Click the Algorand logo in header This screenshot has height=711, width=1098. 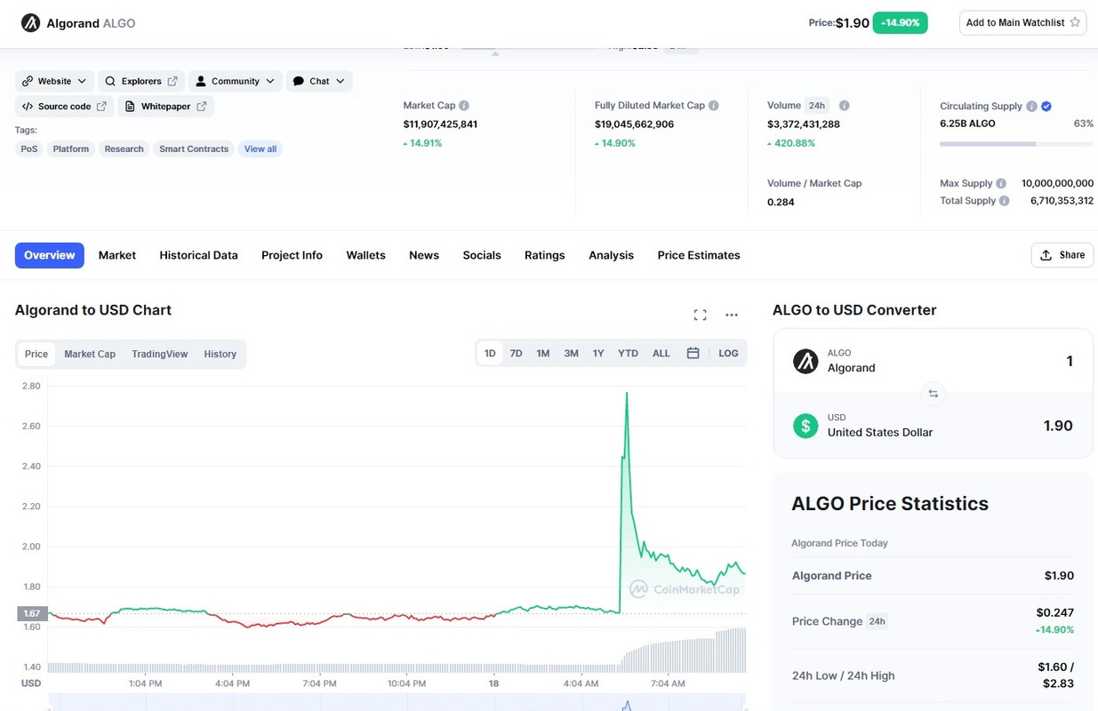[31, 23]
